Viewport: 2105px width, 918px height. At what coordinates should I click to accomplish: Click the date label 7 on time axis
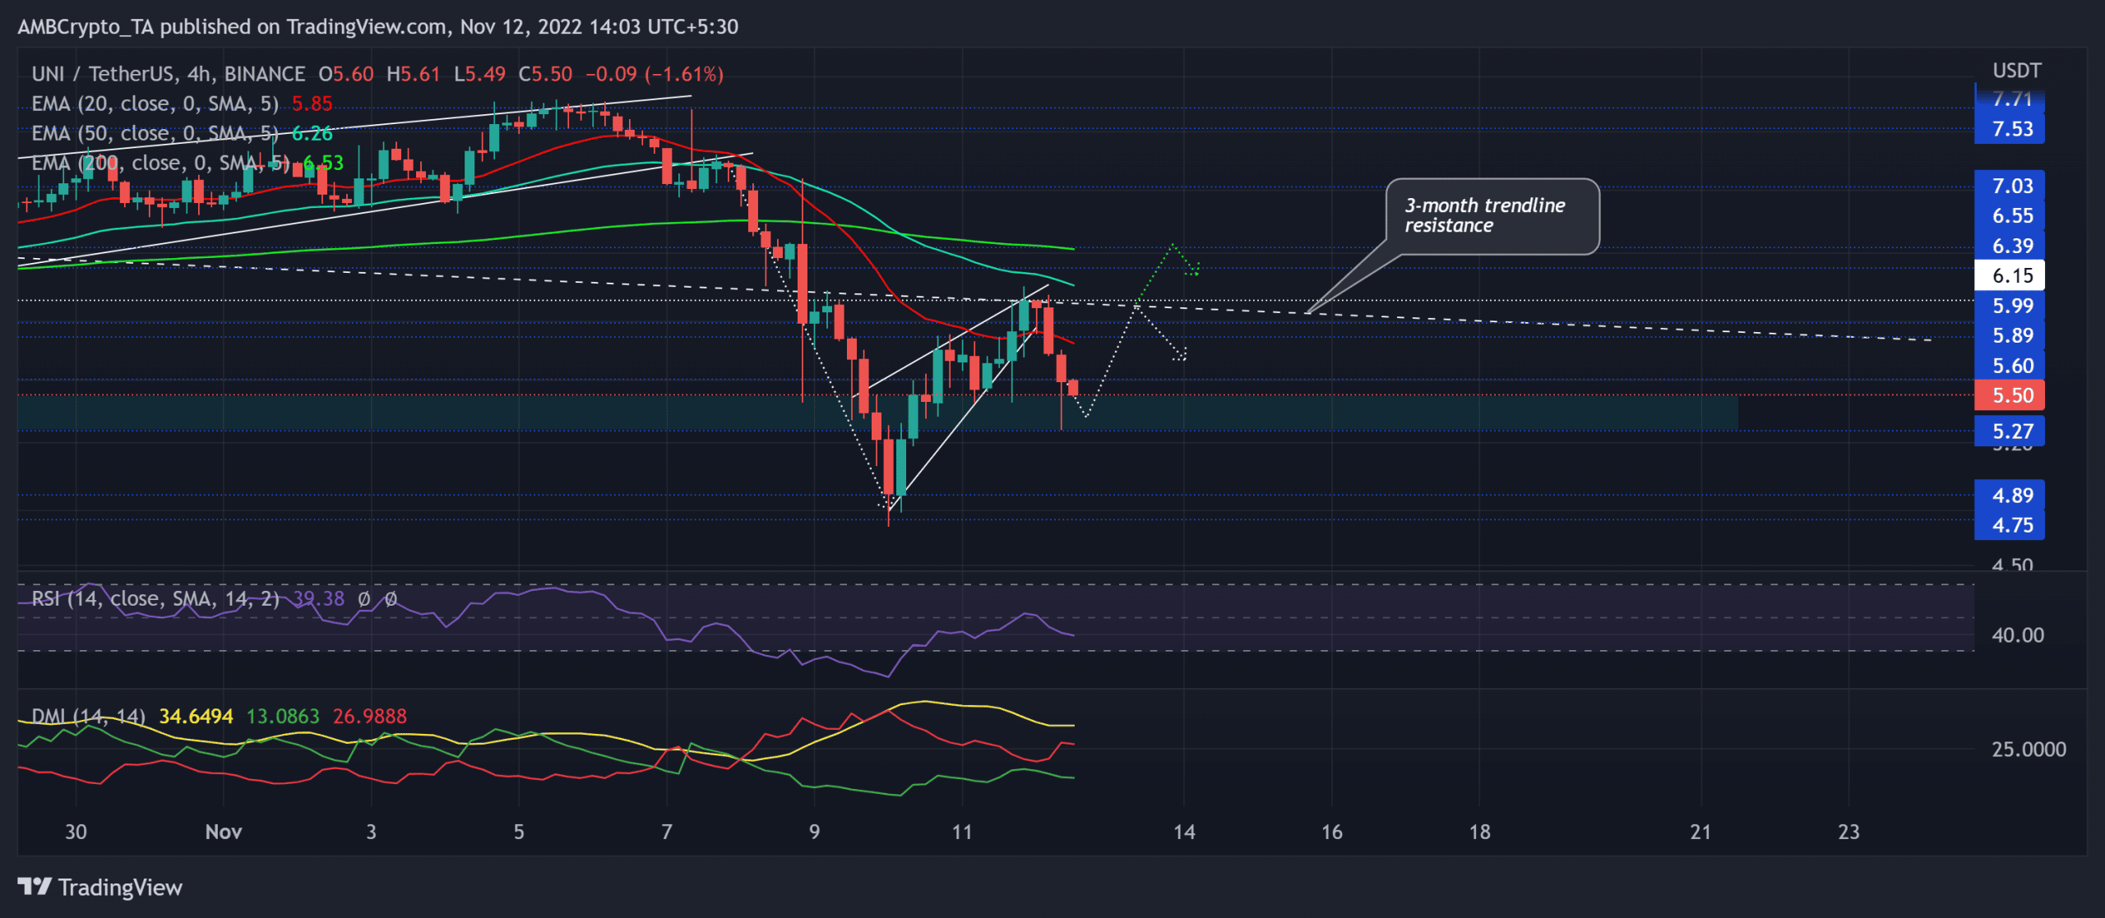click(667, 832)
